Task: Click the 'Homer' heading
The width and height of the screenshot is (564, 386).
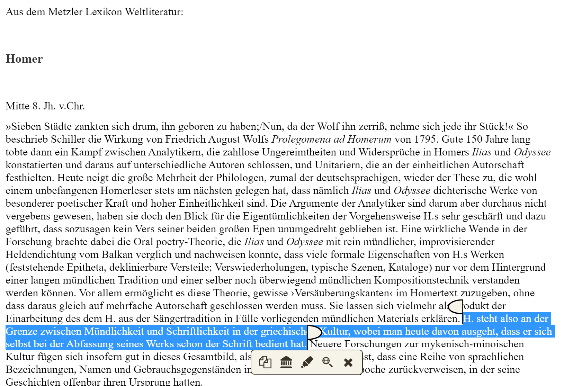Action: click(24, 59)
